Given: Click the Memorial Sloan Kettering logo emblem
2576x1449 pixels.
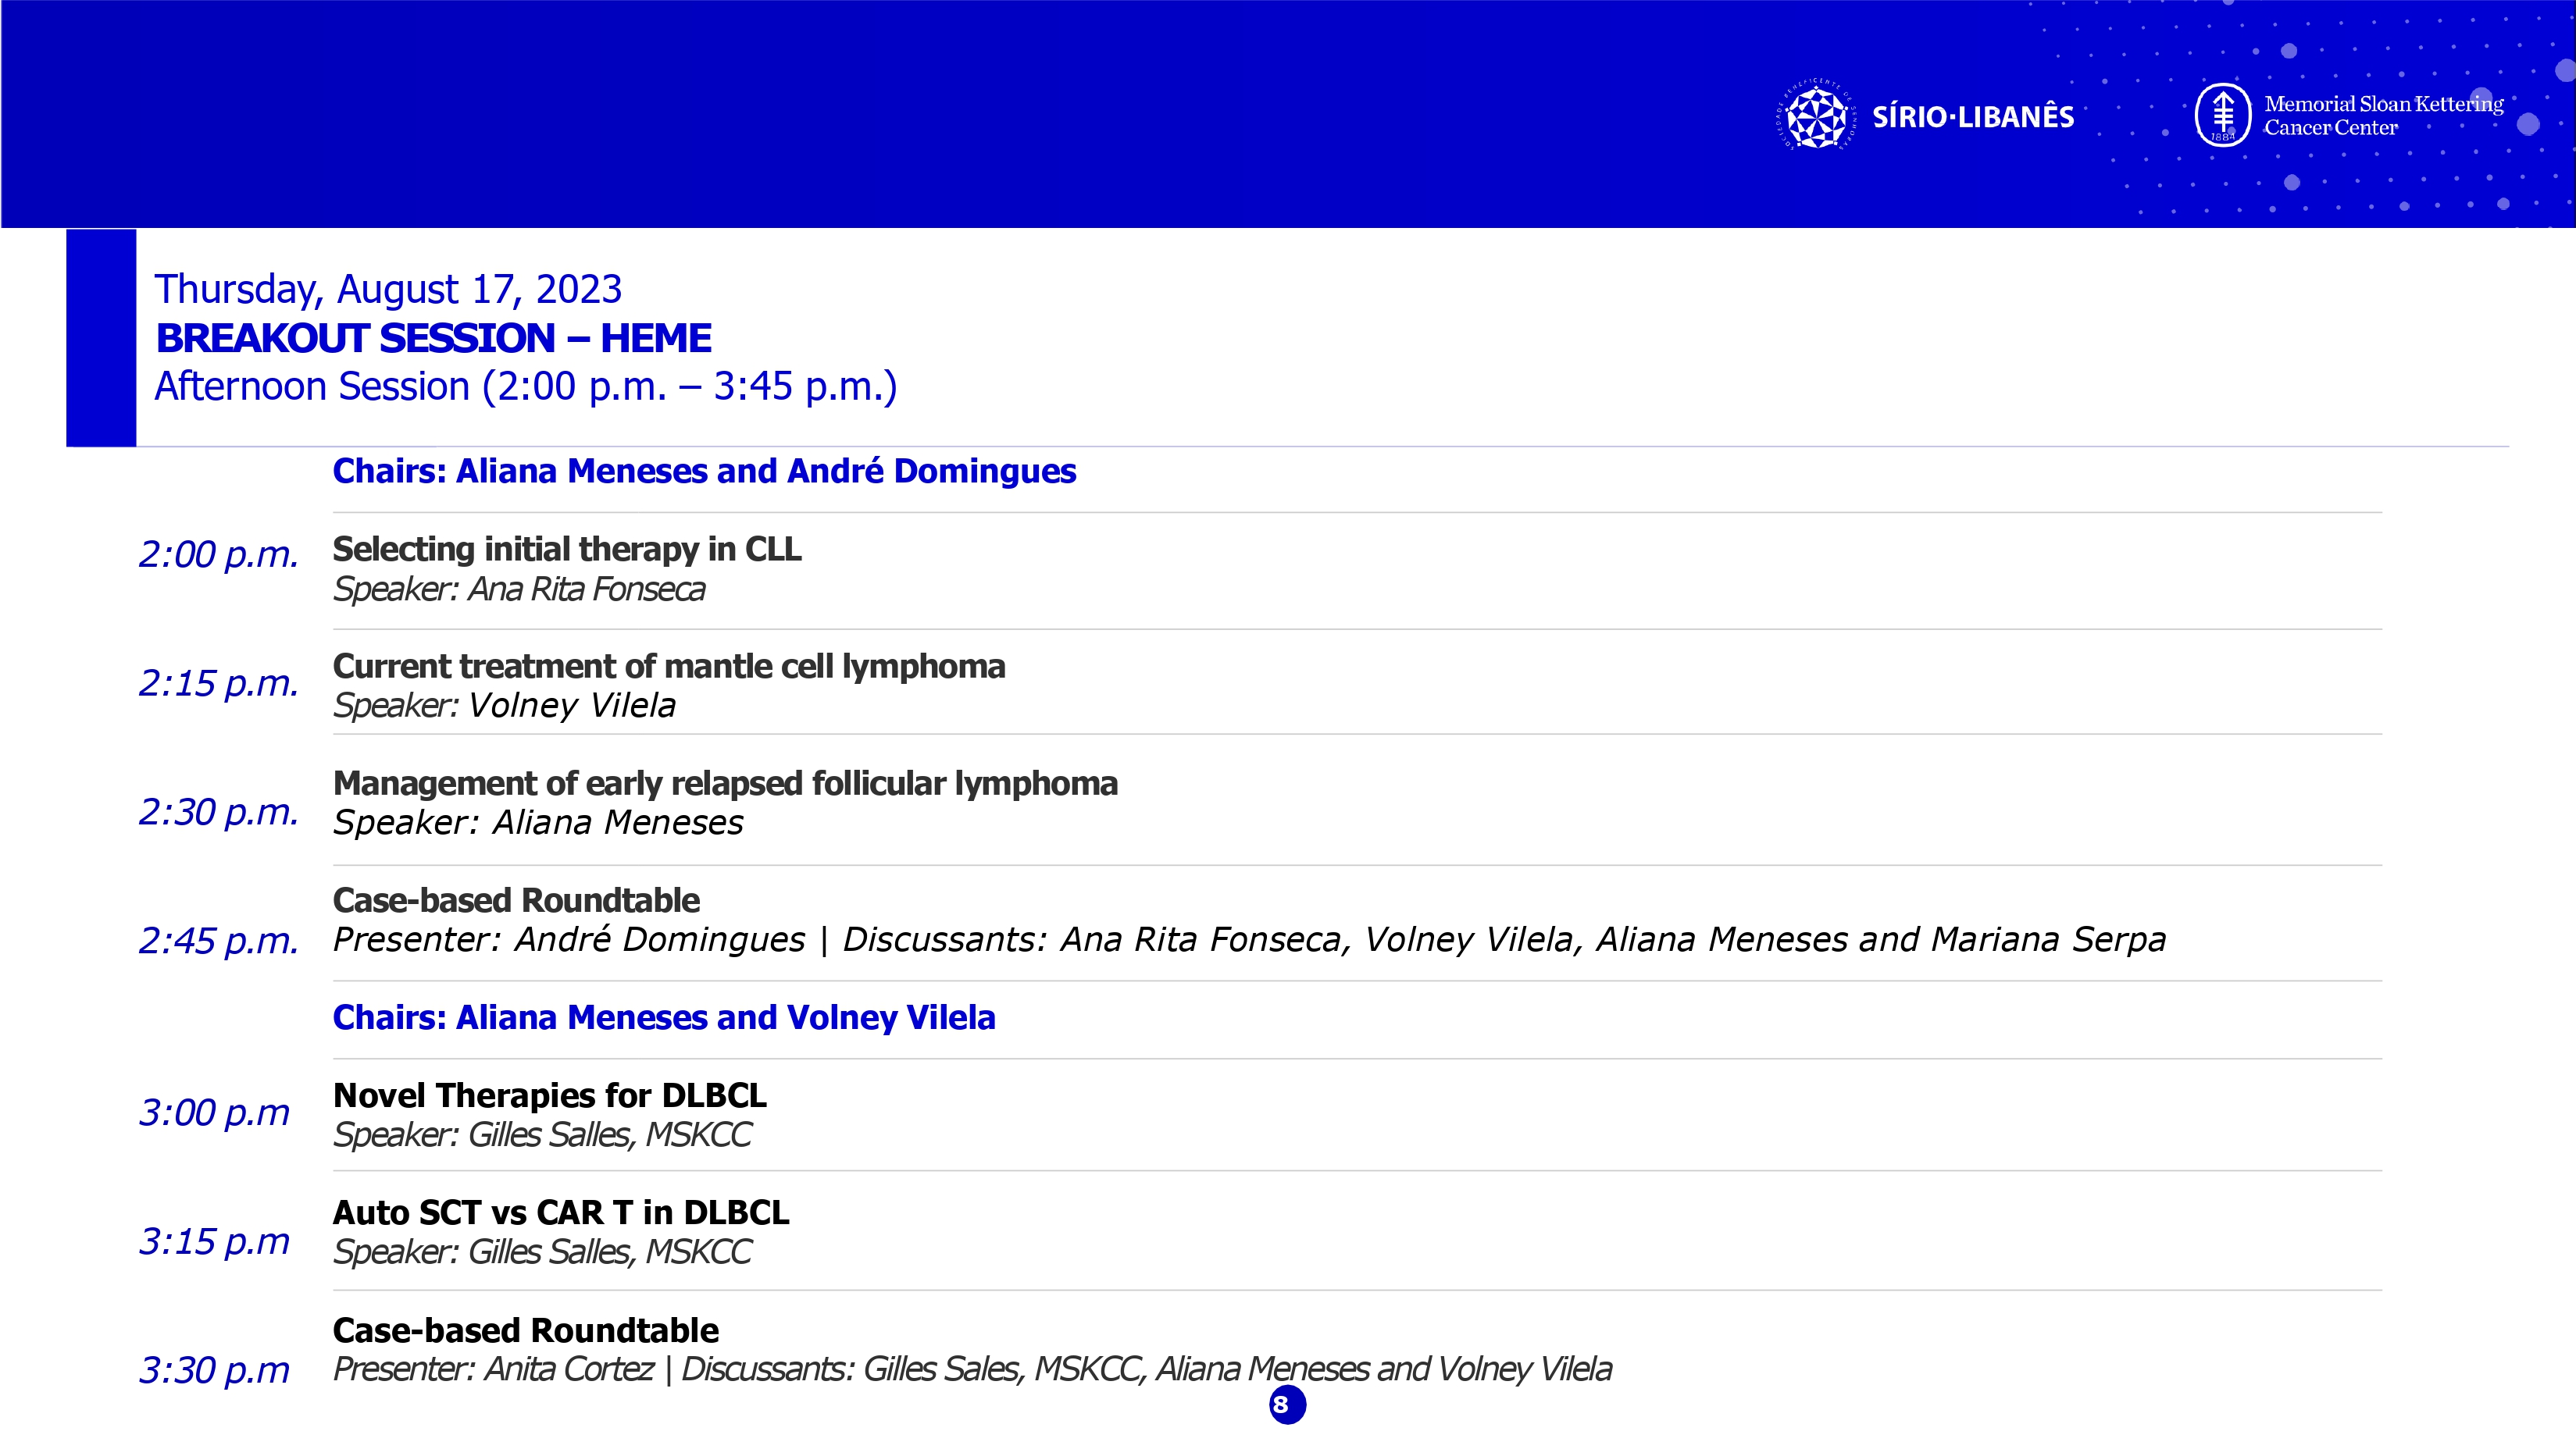Looking at the screenshot, I should (2222, 115).
